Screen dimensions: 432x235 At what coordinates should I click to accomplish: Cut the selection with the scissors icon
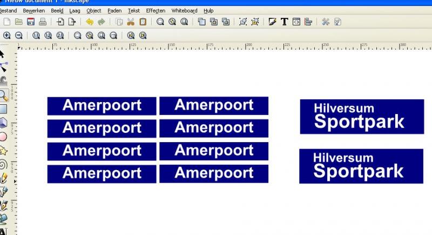click(x=131, y=22)
